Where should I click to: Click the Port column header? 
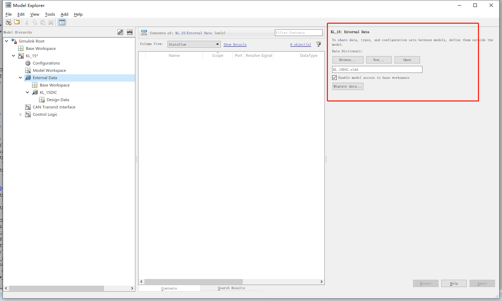click(x=239, y=55)
